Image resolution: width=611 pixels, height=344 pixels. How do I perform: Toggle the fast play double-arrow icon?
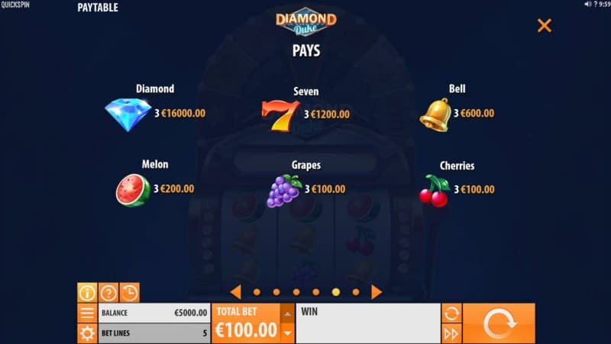pos(451,334)
